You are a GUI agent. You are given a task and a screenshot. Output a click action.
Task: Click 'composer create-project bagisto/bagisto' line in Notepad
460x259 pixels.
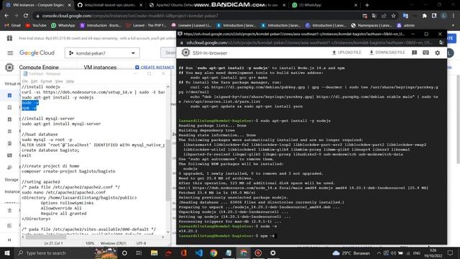tap(68, 171)
